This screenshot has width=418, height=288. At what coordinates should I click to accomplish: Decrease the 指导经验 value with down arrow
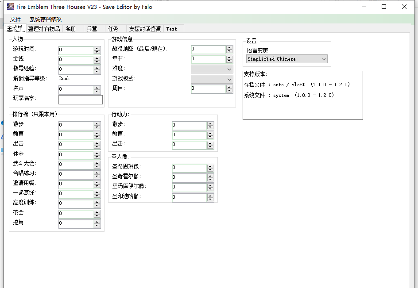(97, 72)
